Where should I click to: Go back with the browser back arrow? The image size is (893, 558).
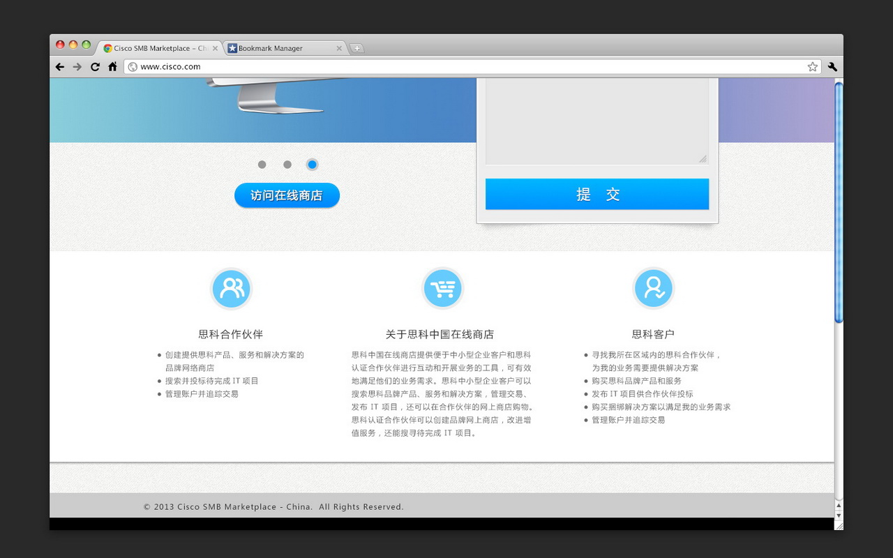click(x=60, y=67)
